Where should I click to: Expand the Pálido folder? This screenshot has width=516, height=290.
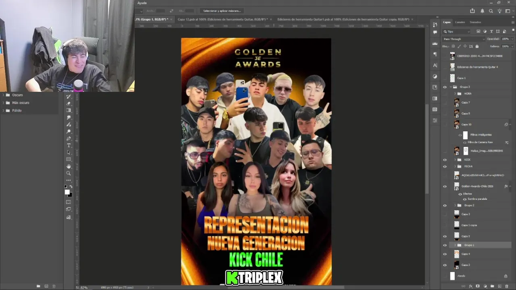pyautogui.click(x=3, y=110)
